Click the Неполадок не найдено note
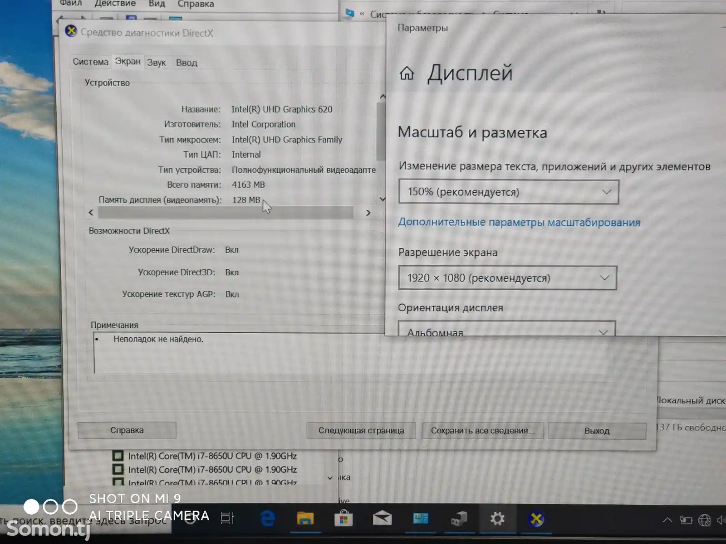The width and height of the screenshot is (726, 544). (x=158, y=339)
